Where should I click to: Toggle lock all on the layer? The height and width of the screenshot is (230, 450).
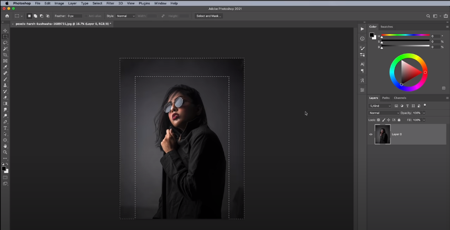(399, 120)
